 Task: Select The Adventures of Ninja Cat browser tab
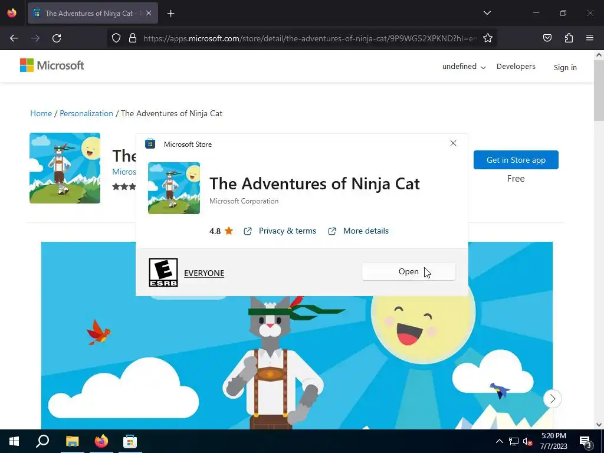point(93,13)
